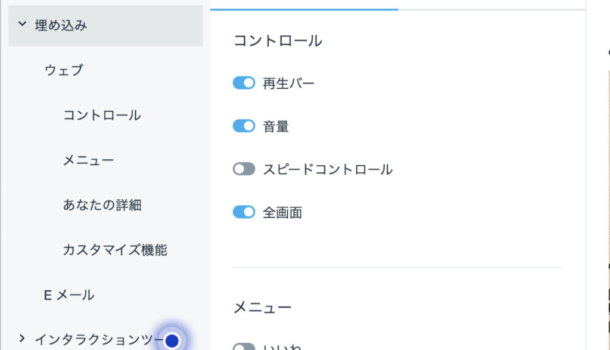Turn off the 音量 toggle
610x350 pixels.
[244, 126]
